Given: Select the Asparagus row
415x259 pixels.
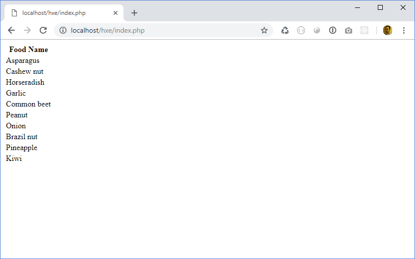Looking at the screenshot, I should click(x=23, y=60).
